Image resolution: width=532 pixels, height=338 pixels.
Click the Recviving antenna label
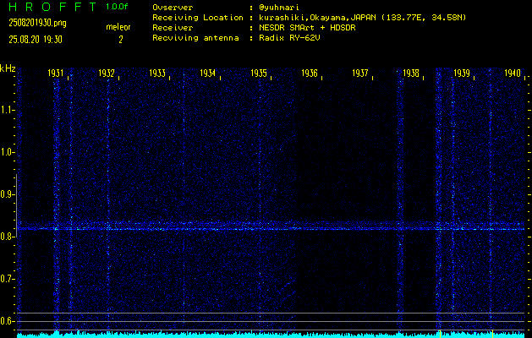click(x=195, y=38)
